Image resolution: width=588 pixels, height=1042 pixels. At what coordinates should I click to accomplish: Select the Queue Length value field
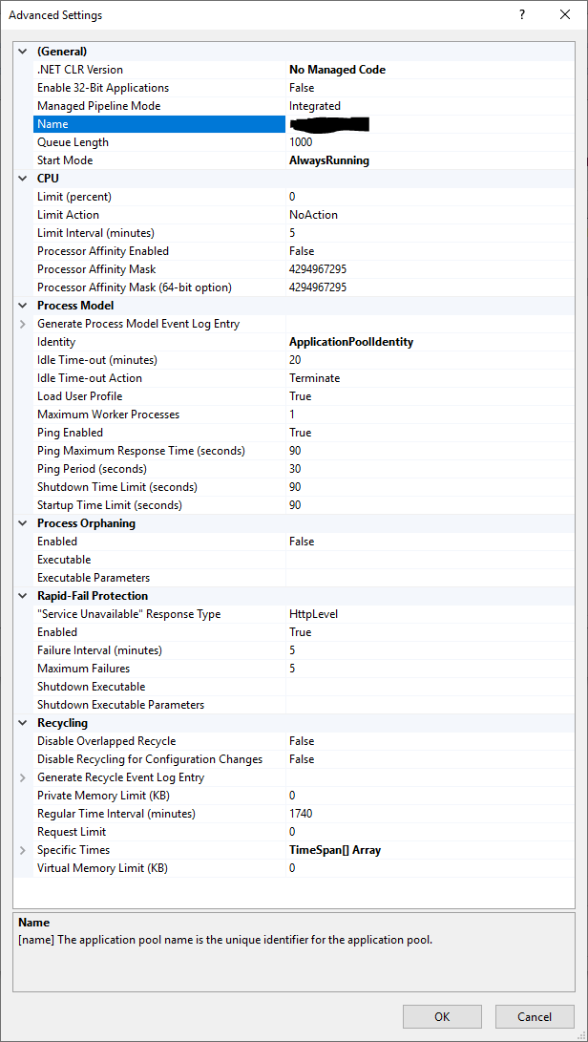point(382,141)
